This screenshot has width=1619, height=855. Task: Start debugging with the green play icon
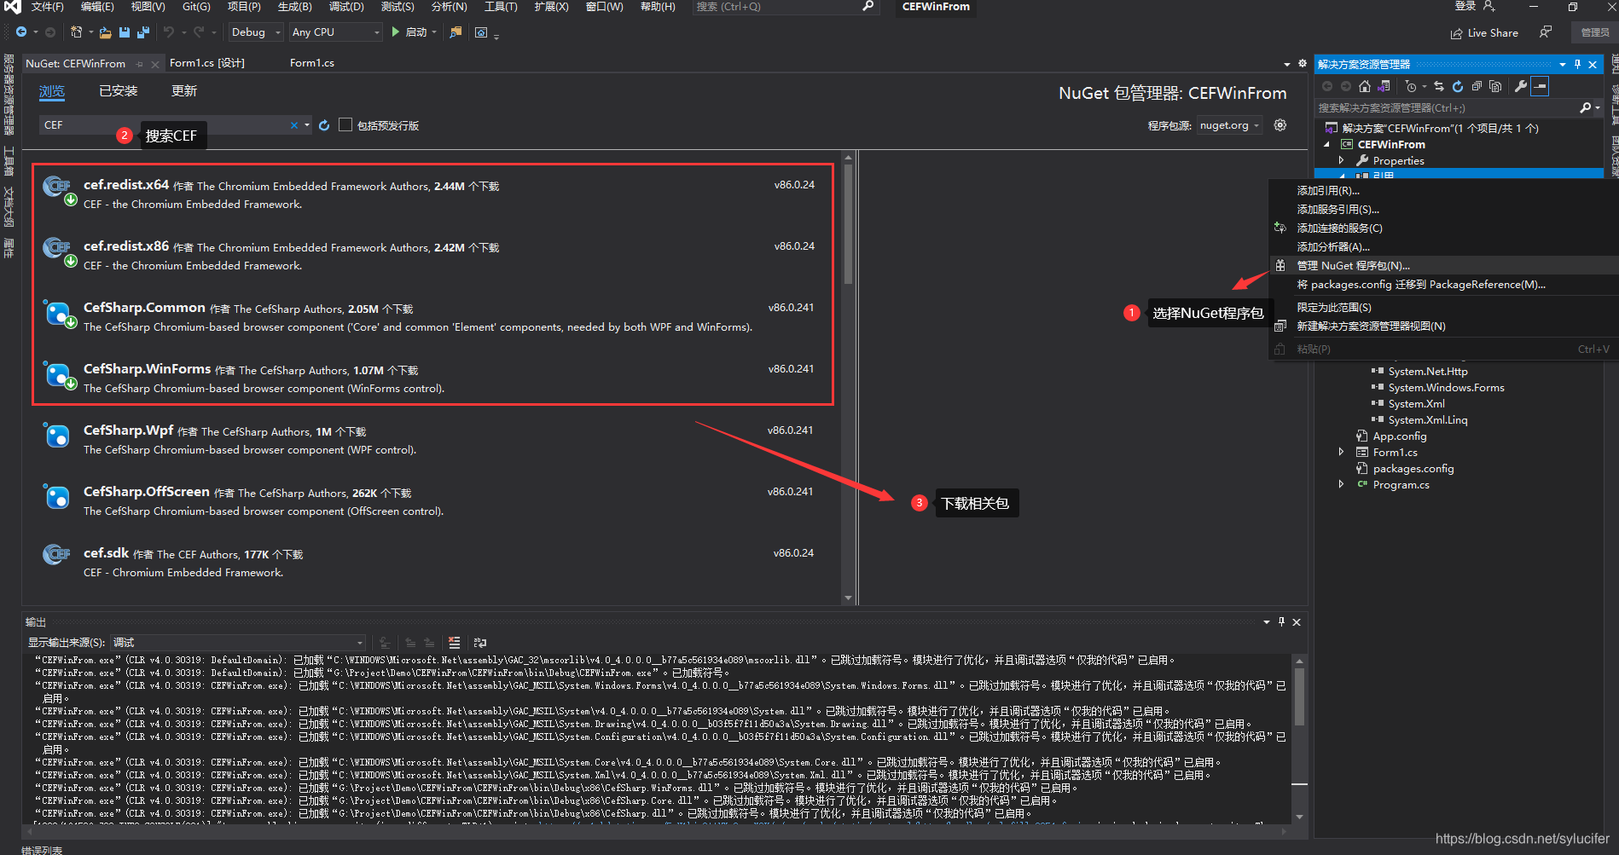(x=395, y=32)
